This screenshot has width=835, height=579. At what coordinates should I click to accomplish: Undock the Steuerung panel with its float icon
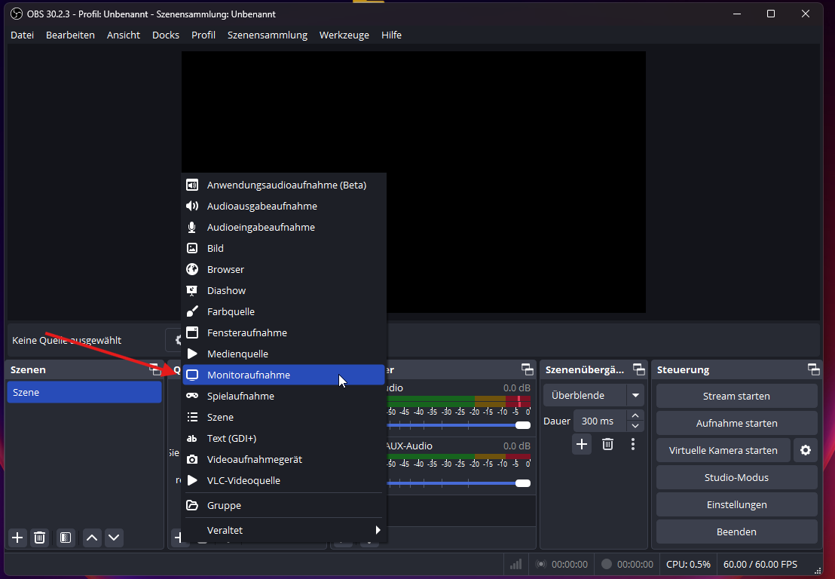pos(814,369)
